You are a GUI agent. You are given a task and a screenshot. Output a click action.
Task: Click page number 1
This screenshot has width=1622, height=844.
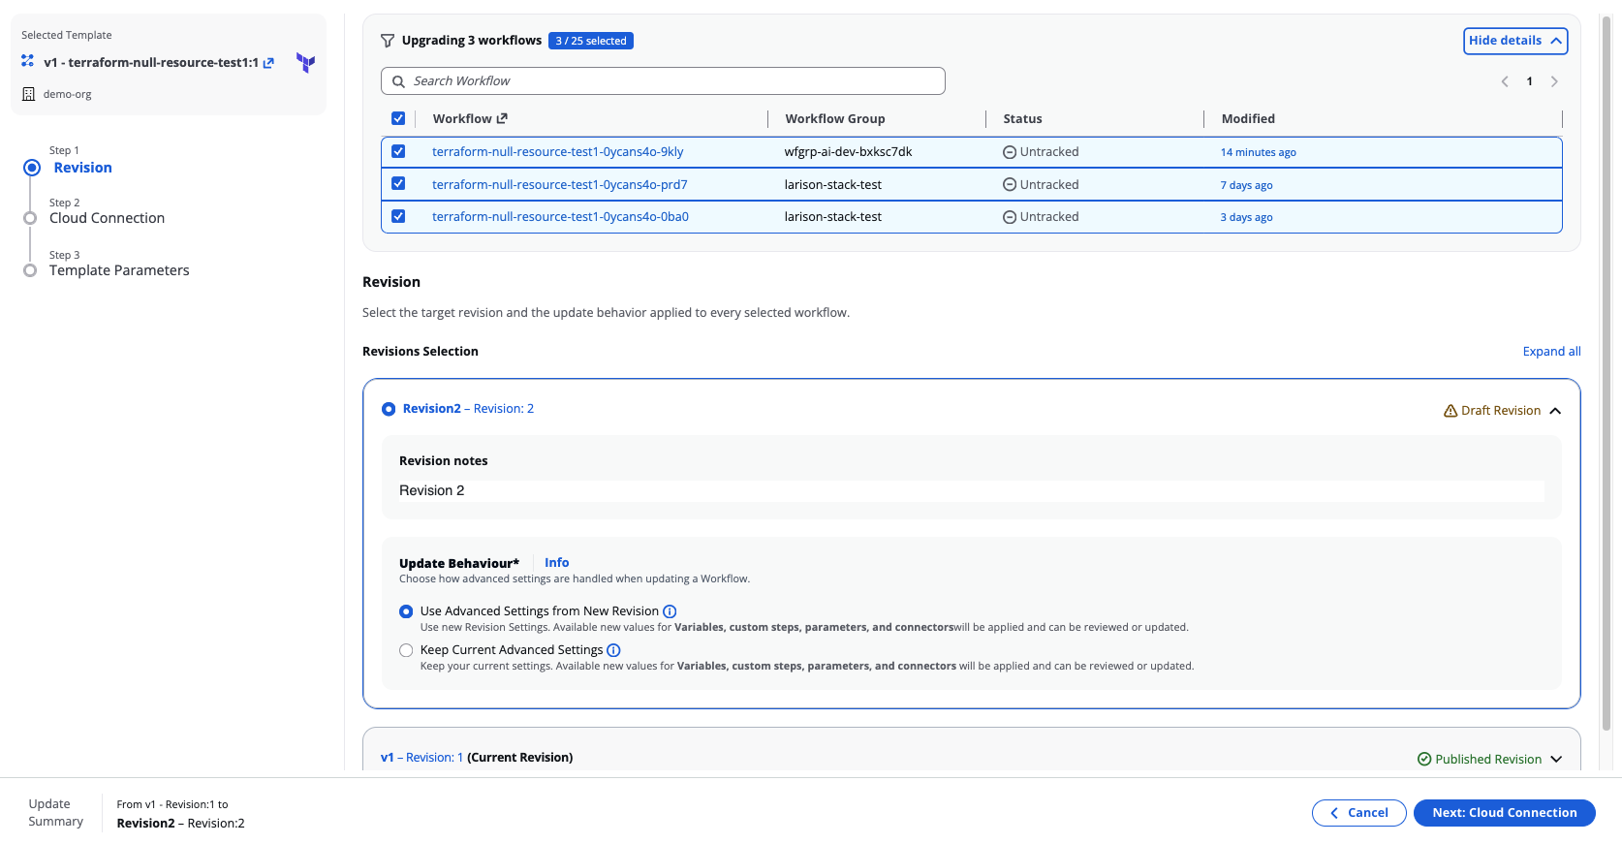click(1529, 81)
